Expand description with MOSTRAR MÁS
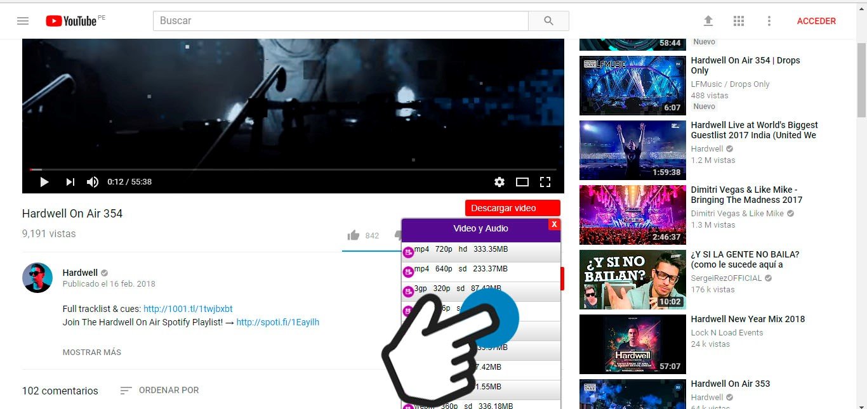This screenshot has width=867, height=409. (92, 352)
